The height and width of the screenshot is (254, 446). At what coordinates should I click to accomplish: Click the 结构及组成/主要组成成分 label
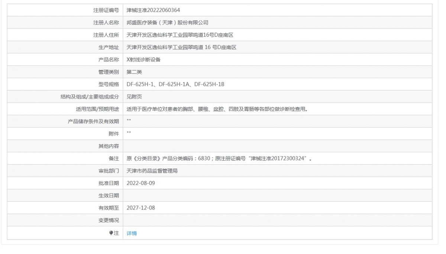90,97
